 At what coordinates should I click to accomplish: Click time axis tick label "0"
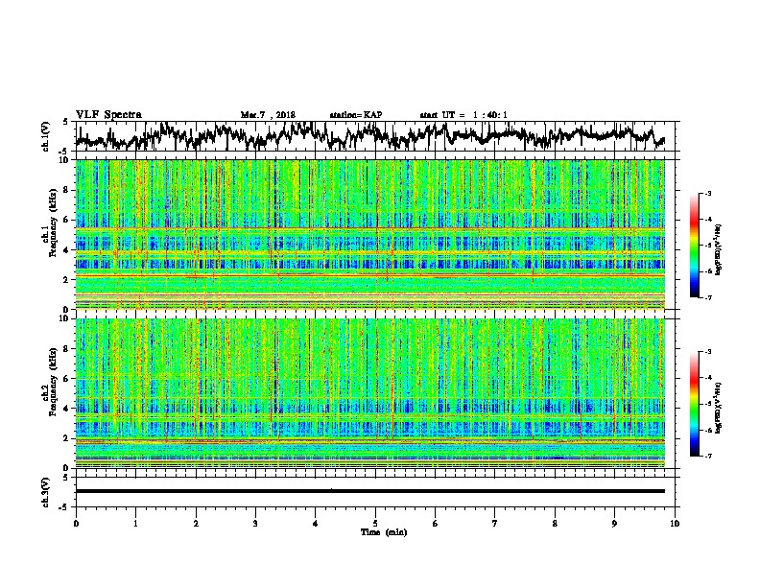[x=76, y=523]
